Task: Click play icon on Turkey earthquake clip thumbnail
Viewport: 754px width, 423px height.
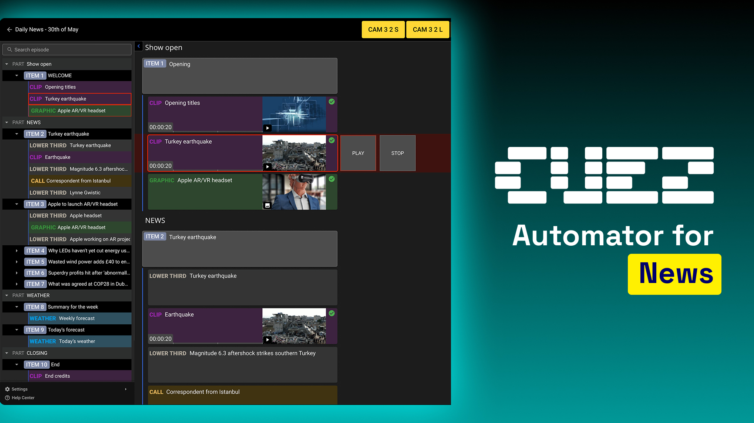Action: (267, 167)
